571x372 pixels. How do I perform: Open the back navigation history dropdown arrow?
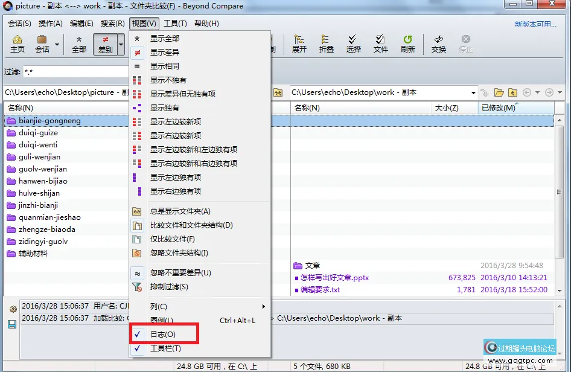point(537,92)
